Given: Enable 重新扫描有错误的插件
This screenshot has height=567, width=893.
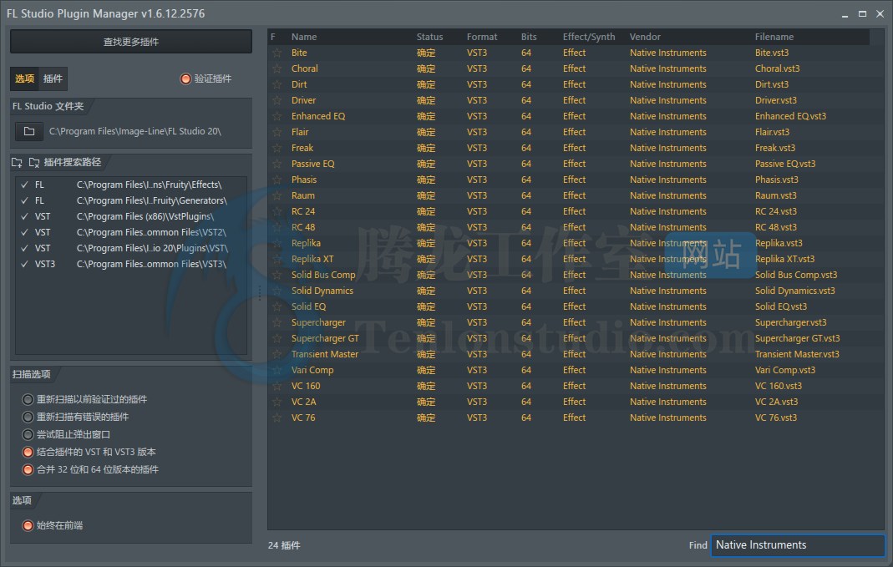Looking at the screenshot, I should [28, 417].
